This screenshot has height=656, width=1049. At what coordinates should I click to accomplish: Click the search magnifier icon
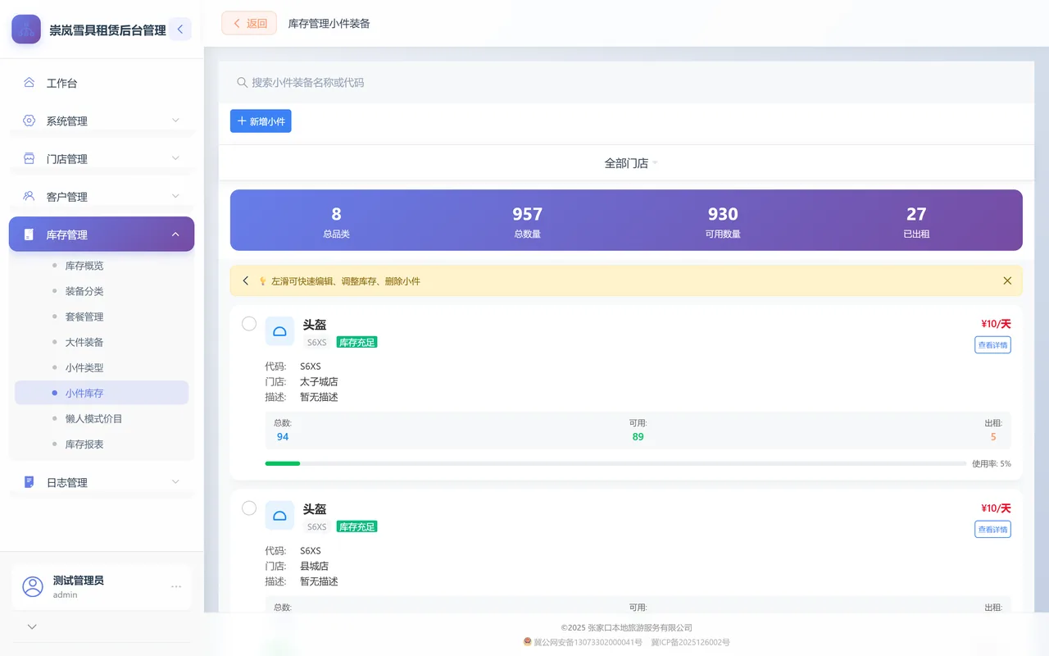click(x=242, y=83)
